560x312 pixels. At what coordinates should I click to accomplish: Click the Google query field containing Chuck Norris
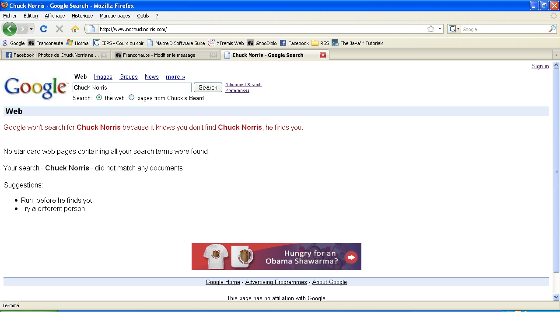click(132, 87)
